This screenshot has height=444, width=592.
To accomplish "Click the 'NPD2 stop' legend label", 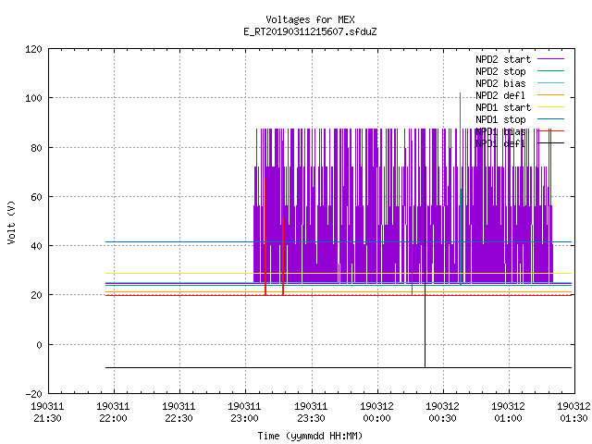I will coord(500,71).
